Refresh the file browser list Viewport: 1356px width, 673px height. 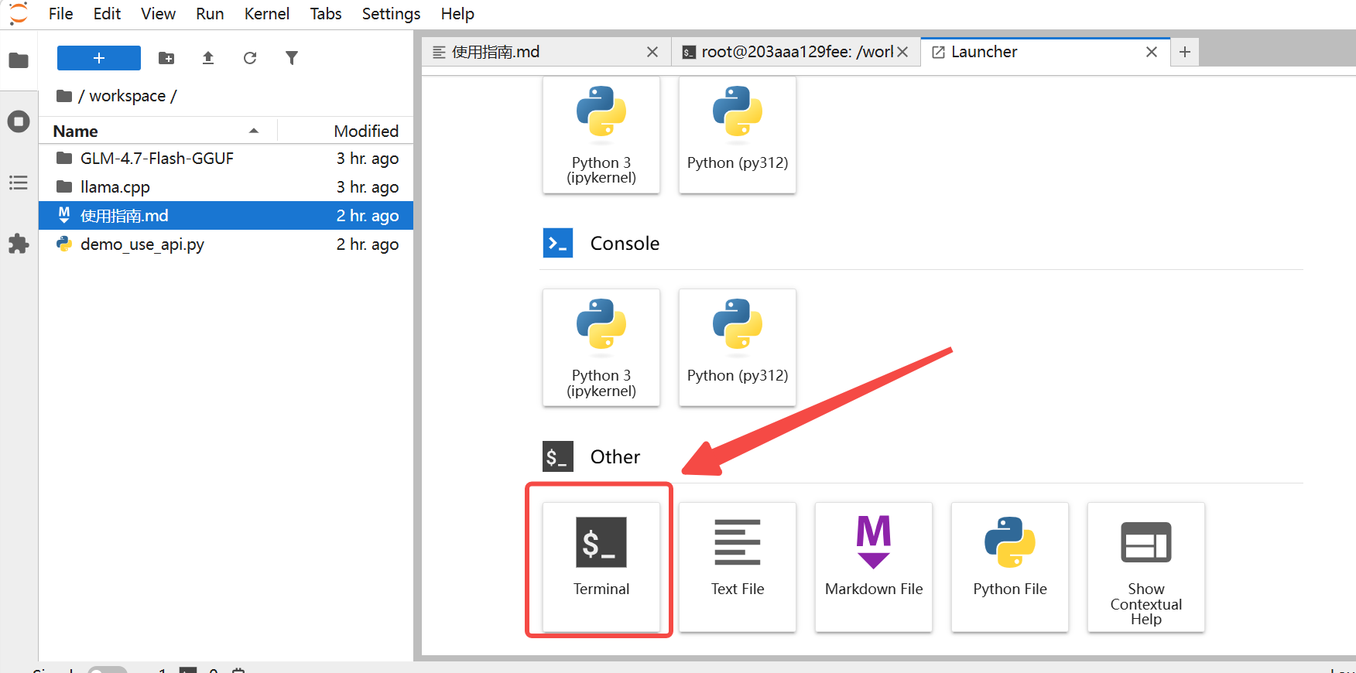click(x=250, y=58)
